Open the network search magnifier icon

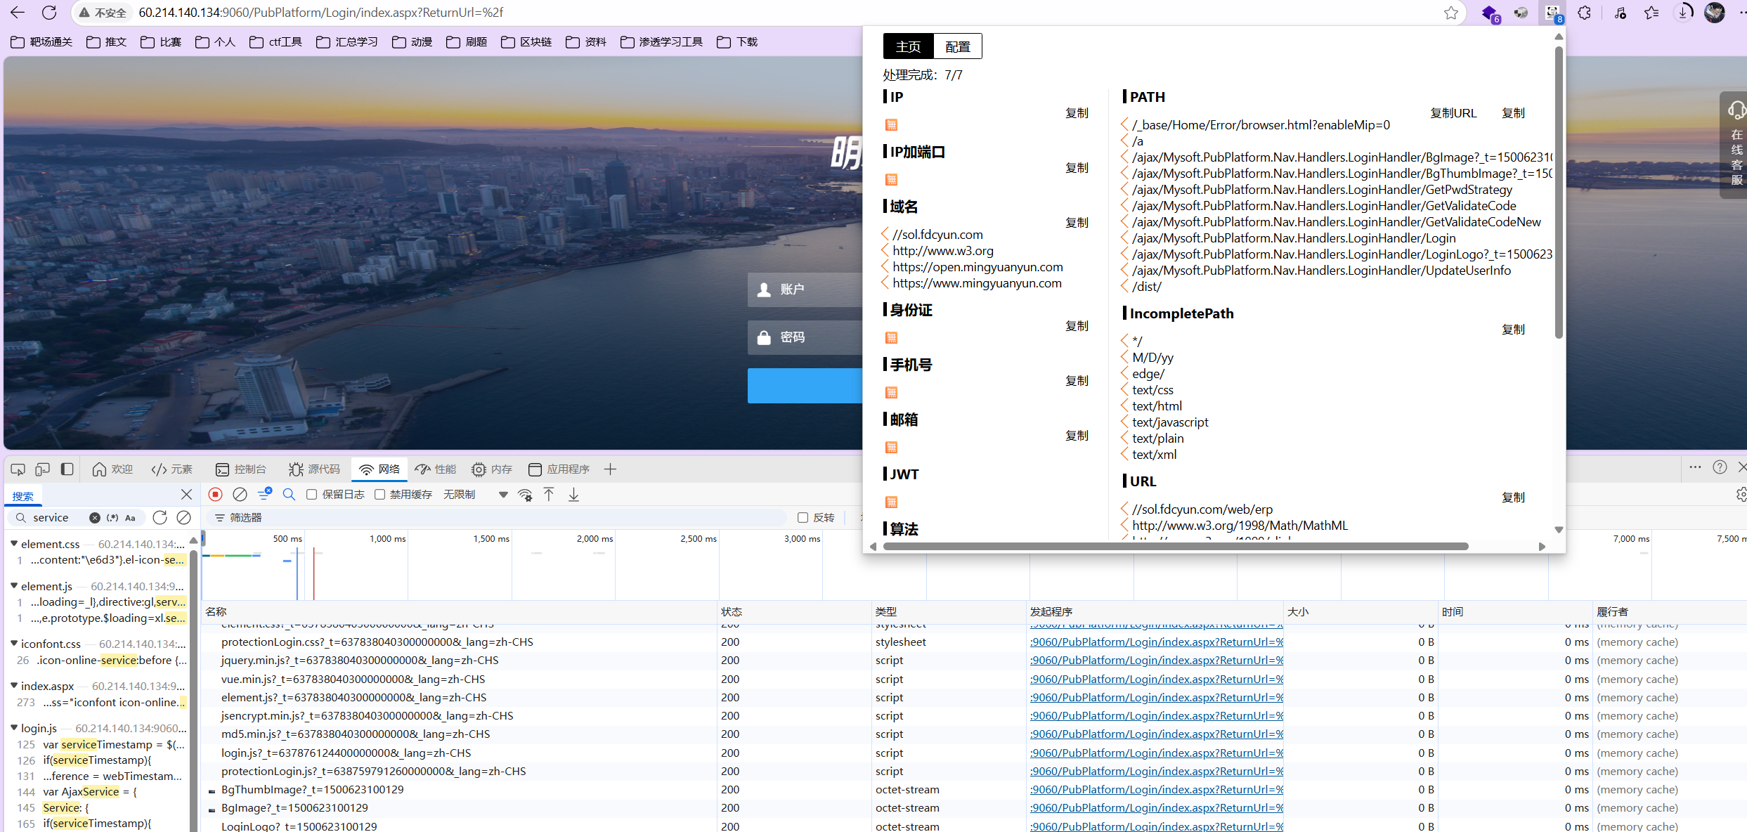coord(289,495)
